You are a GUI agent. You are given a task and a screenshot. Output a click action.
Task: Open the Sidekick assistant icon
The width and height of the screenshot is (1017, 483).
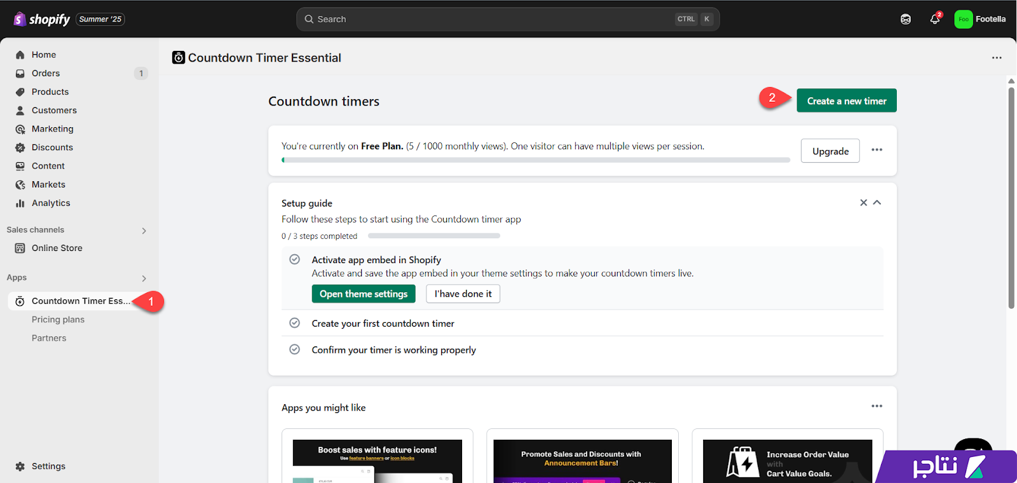coord(906,19)
